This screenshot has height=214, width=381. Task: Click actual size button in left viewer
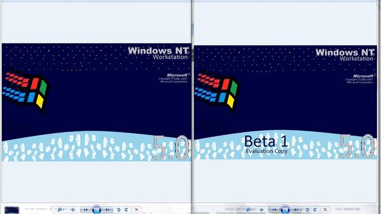(73, 210)
